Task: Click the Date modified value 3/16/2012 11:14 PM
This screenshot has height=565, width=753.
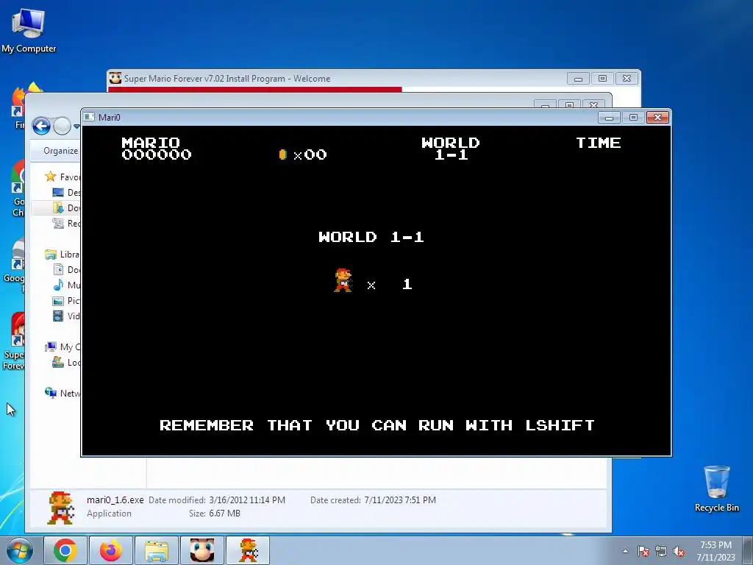Action: point(247,500)
